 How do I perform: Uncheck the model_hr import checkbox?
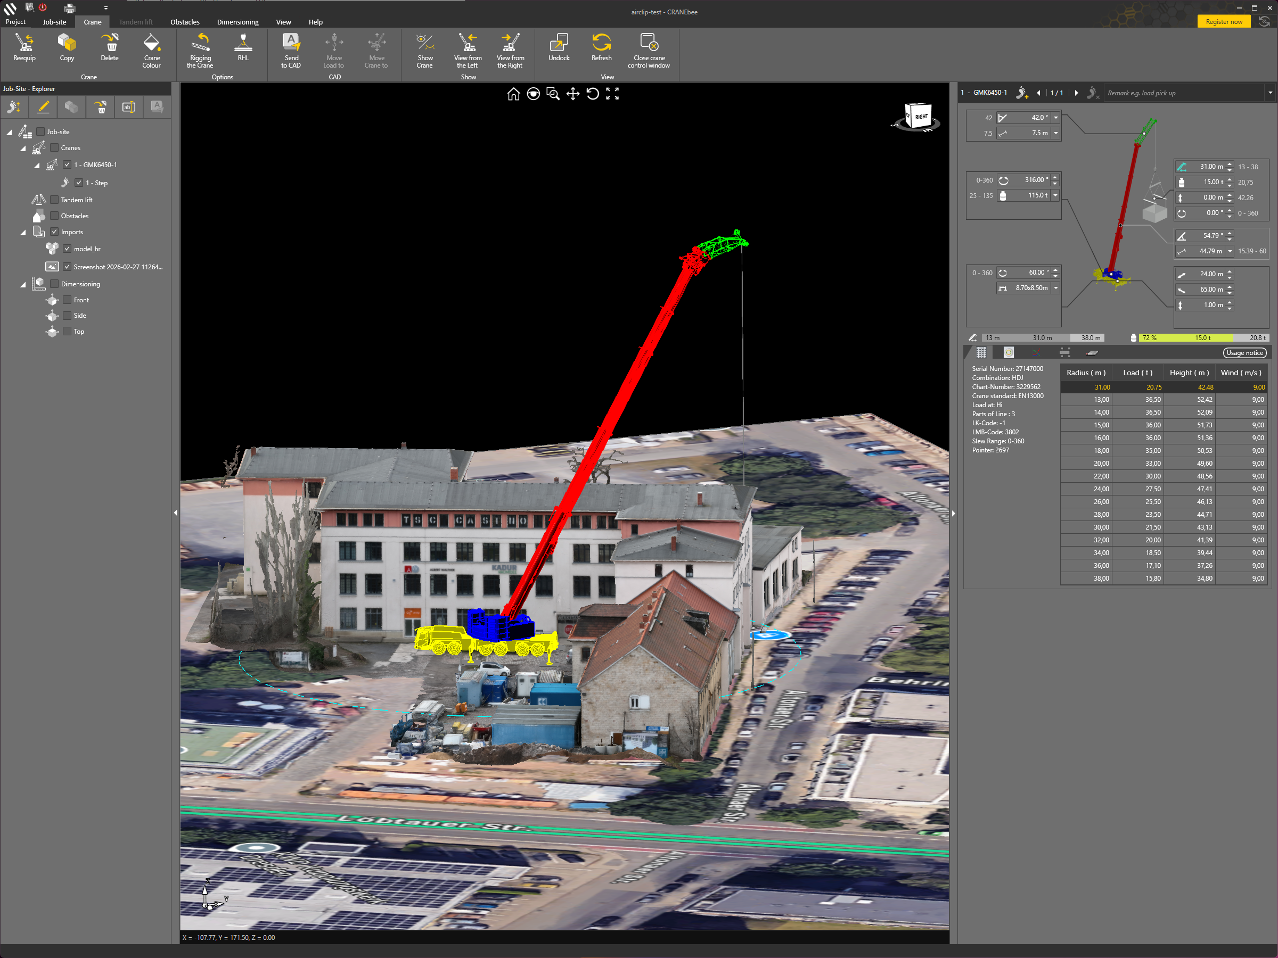click(x=68, y=249)
